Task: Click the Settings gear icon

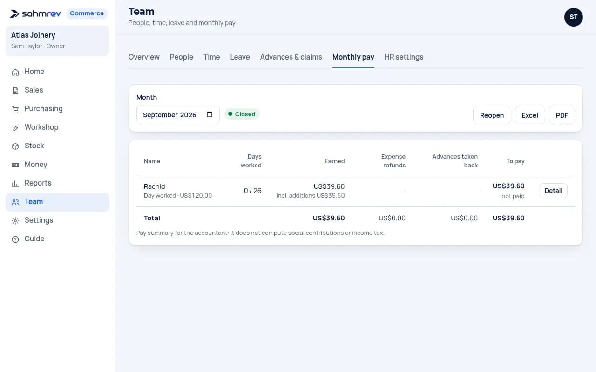Action: 15,220
